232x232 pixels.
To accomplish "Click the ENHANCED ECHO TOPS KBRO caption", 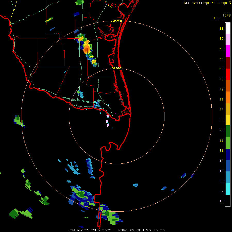I will tap(117, 230).
